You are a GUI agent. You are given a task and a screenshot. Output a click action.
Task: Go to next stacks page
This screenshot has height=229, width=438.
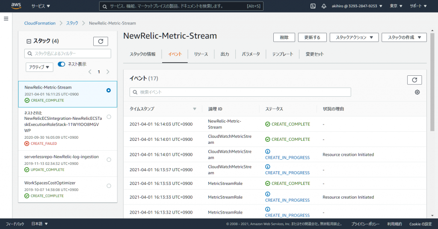[x=108, y=72]
